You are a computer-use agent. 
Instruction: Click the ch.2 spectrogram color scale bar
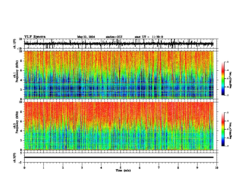(x=223, y=129)
